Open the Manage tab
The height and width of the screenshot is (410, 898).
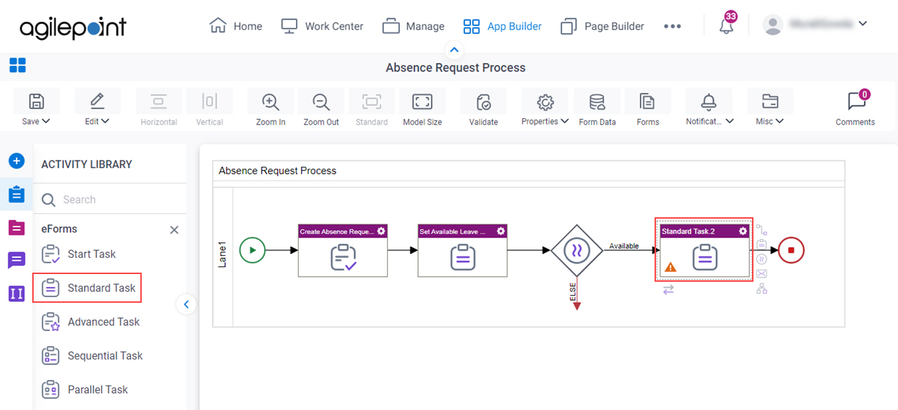(x=413, y=26)
